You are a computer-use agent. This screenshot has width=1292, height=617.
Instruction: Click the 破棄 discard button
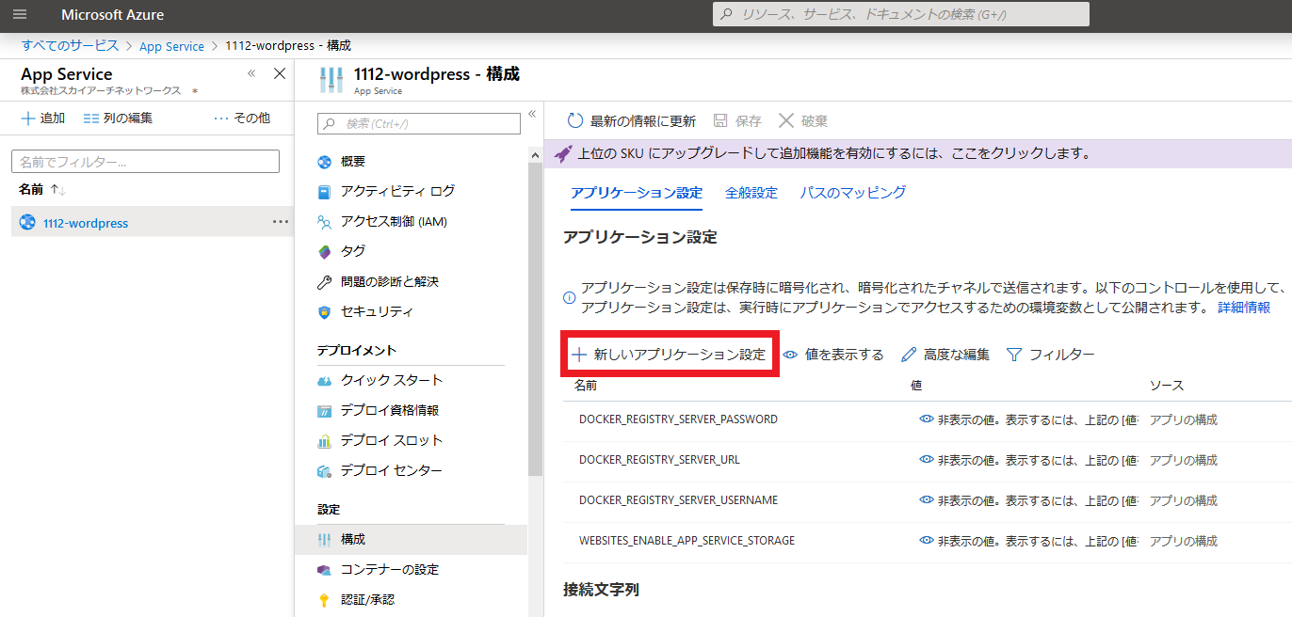[803, 120]
